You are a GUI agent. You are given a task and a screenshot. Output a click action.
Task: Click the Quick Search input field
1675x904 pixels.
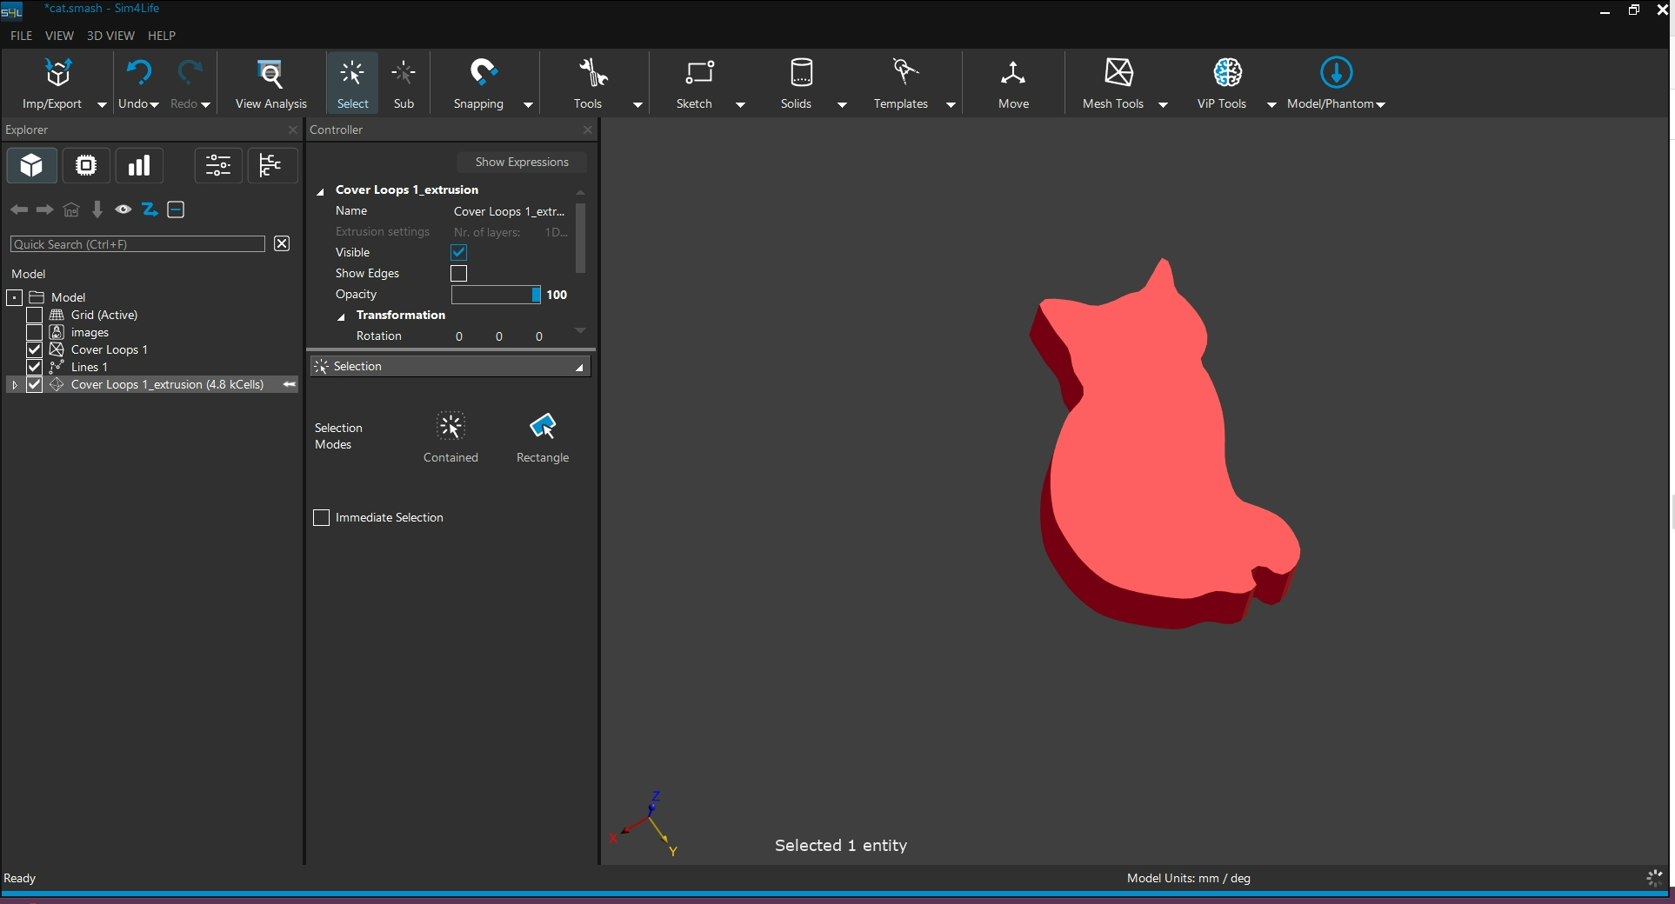[137, 244]
